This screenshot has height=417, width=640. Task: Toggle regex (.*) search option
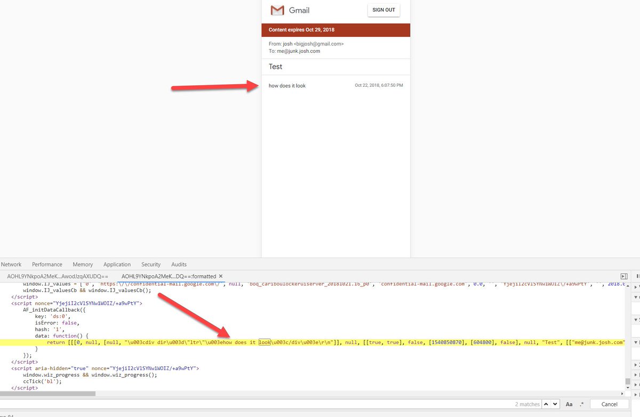click(581, 404)
